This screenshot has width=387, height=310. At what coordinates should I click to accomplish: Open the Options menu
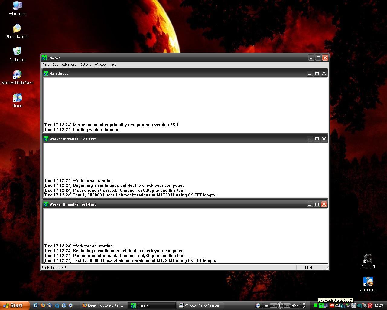85,64
